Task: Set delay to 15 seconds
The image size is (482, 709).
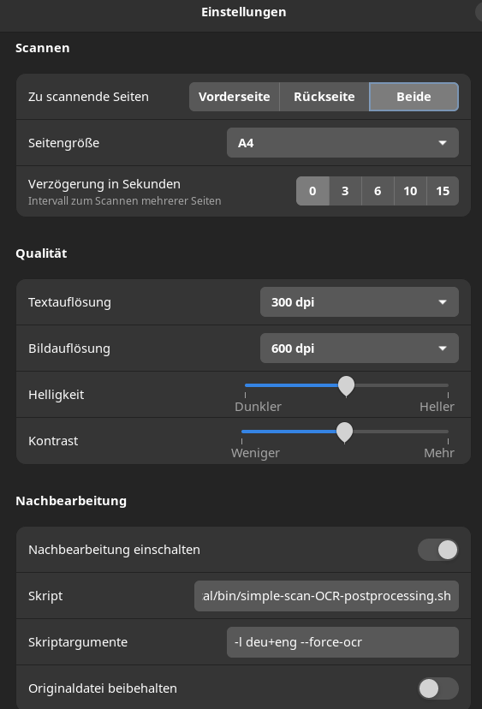Action: click(x=443, y=191)
